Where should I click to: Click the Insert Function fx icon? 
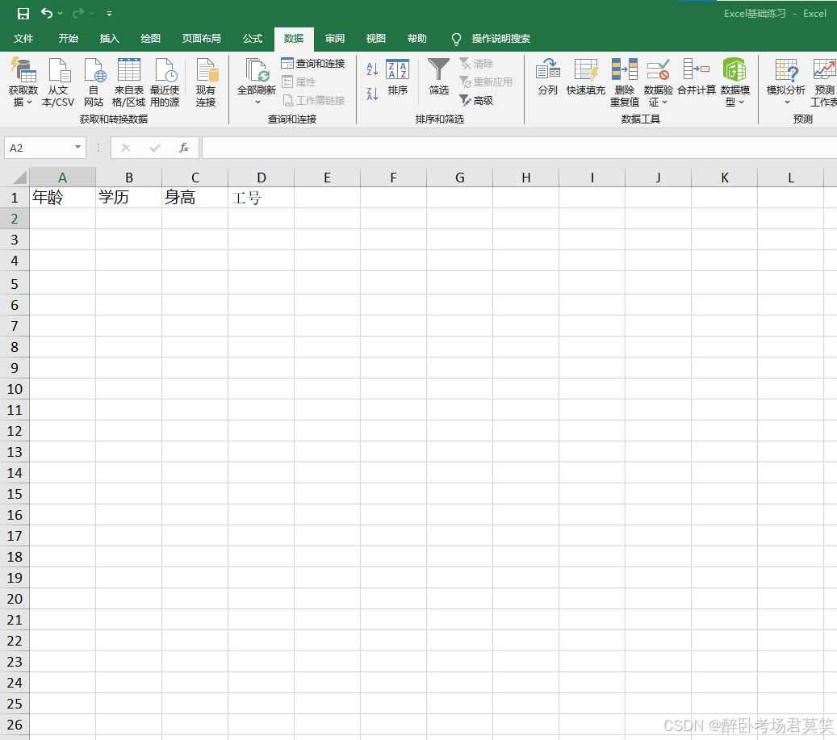click(184, 148)
